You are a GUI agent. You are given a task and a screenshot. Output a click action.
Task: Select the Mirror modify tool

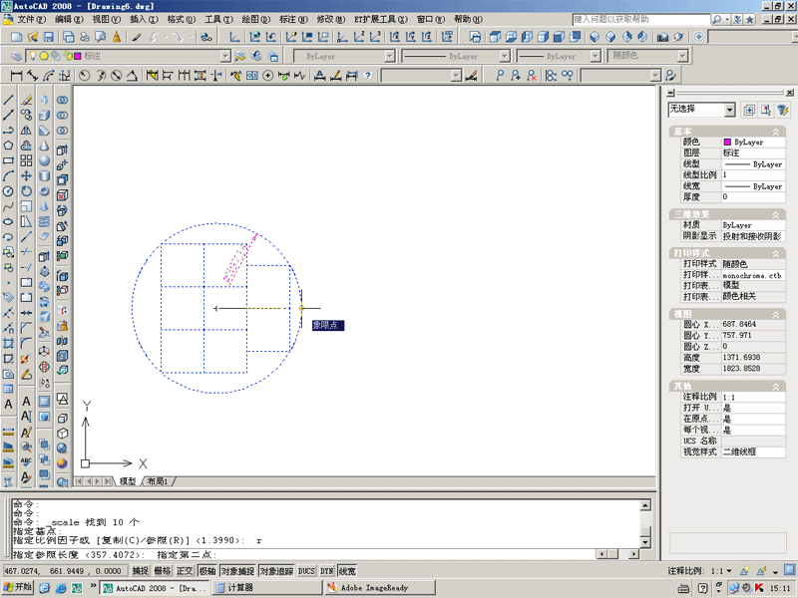(27, 131)
